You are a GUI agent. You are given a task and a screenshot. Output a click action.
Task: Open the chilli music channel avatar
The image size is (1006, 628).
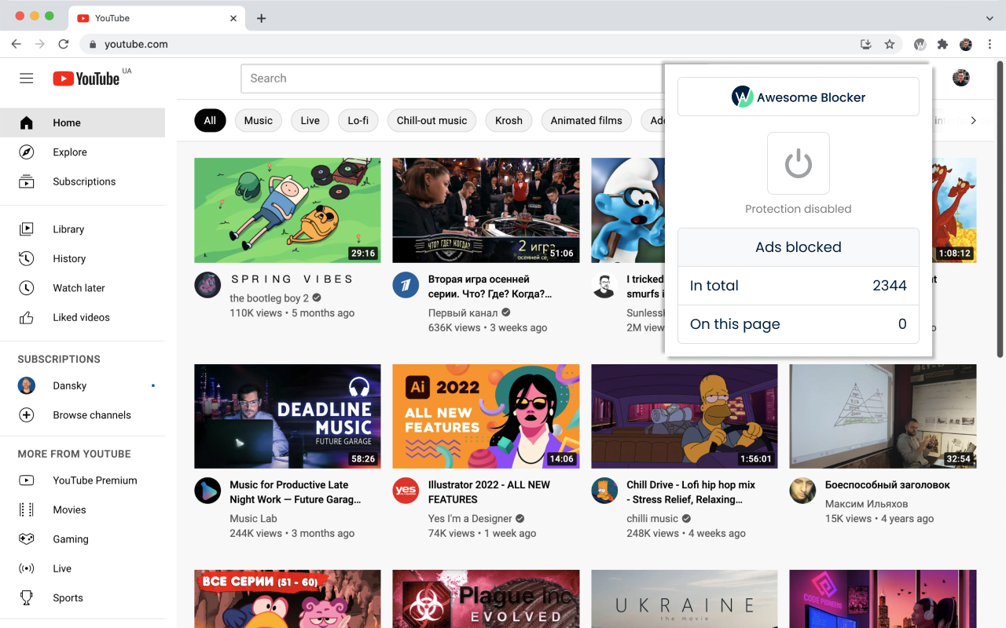[604, 491]
